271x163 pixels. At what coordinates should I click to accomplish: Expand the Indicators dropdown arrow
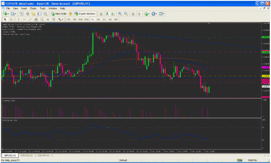click(149, 13)
